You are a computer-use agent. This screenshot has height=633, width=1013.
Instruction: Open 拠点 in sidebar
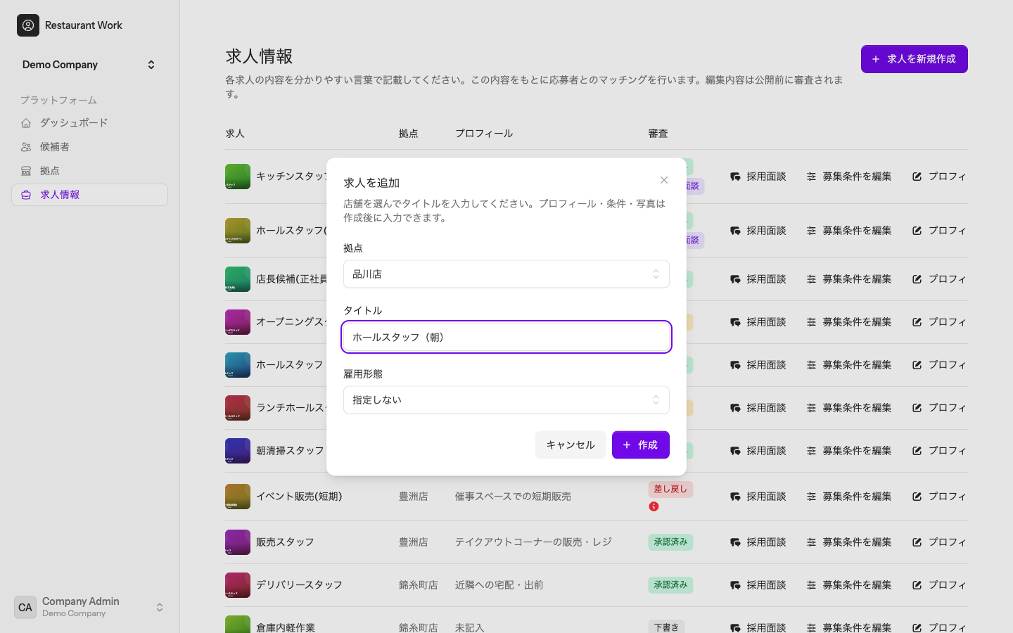(x=89, y=170)
